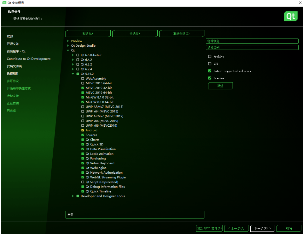Collapse the Qt 5.15.2 node
This screenshot has height=234, width=303.
[x=73, y=74]
